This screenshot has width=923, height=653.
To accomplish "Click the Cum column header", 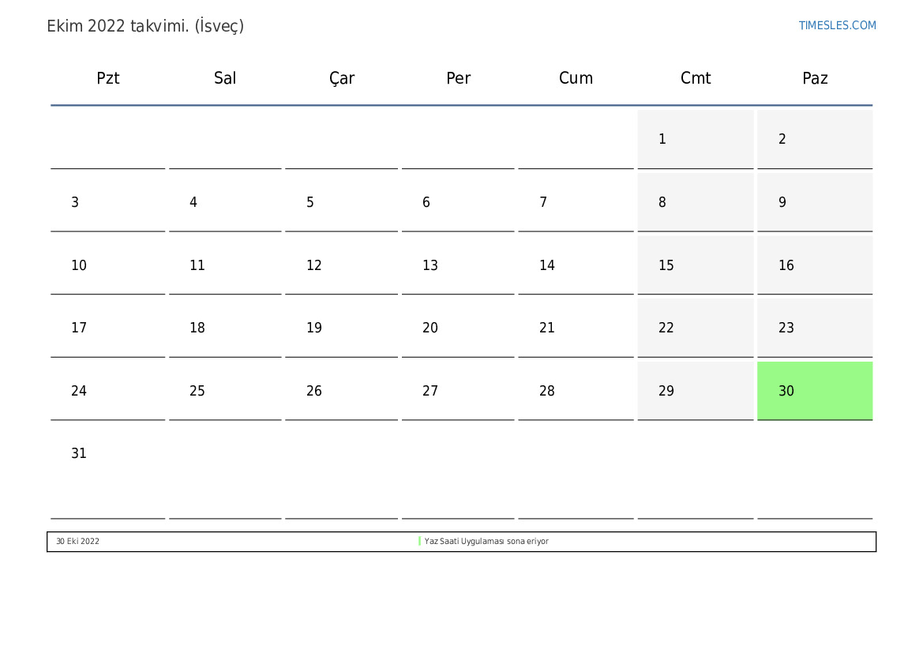I will [x=576, y=78].
